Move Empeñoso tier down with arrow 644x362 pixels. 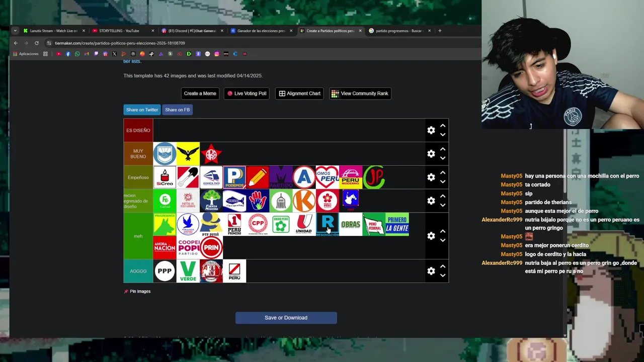pyautogui.click(x=443, y=182)
